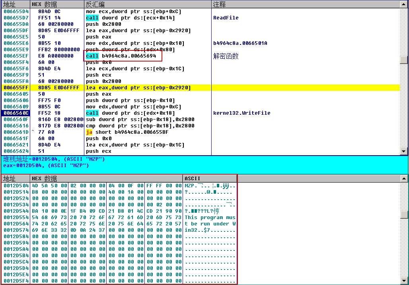This screenshot has height=285, width=409.
Task: Select highlighted address 006655FF row
Action: pyautogui.click(x=201, y=88)
